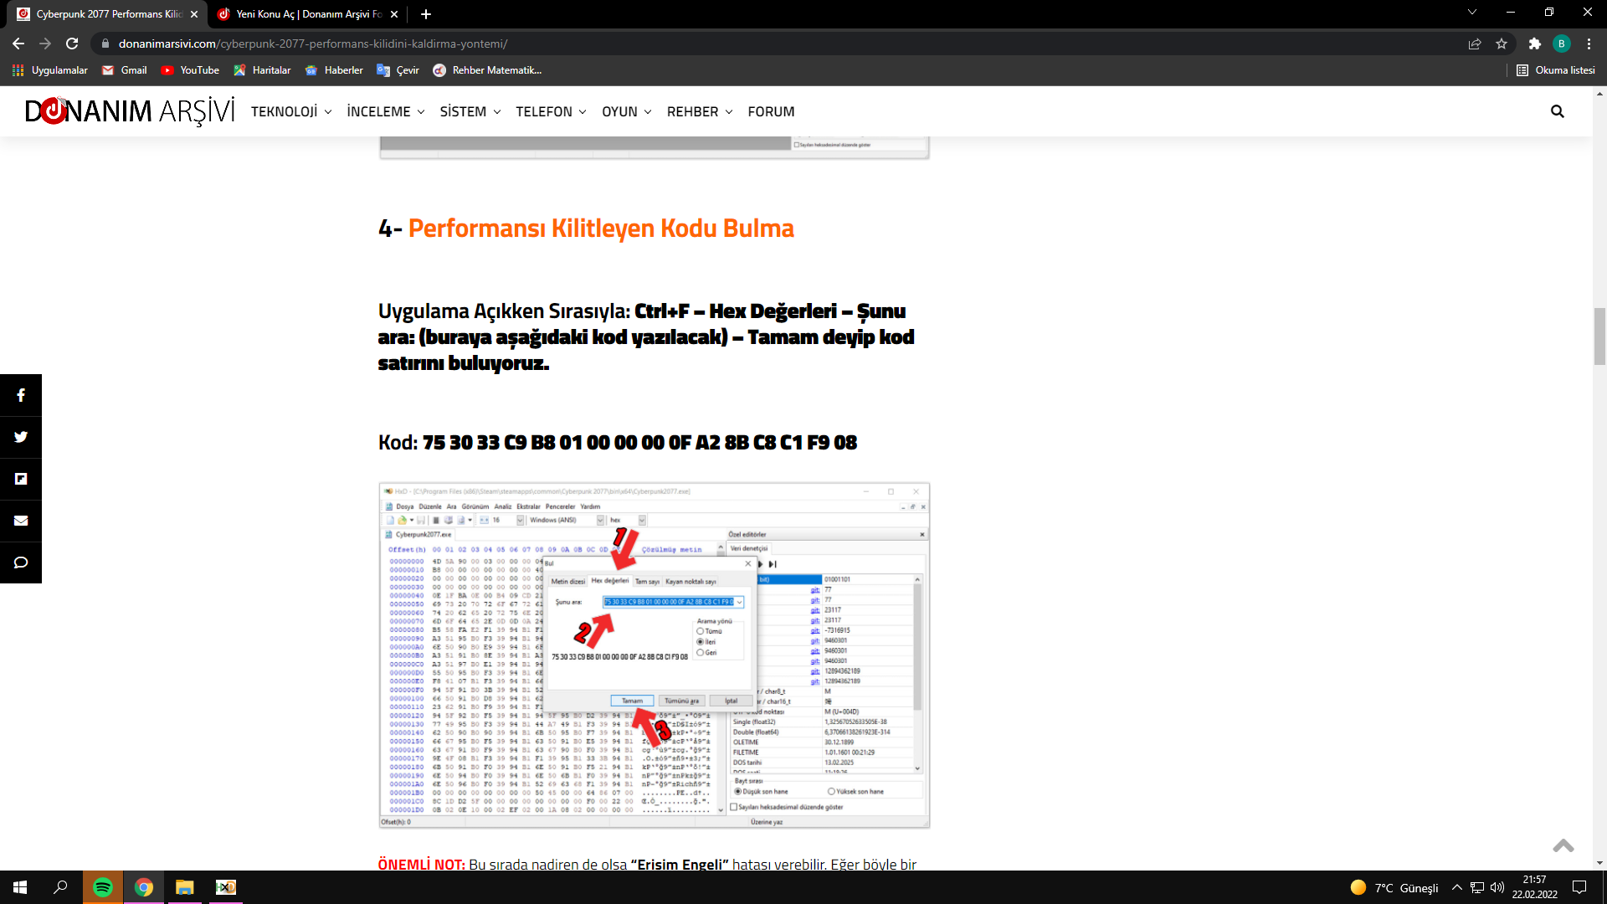Viewport: 1607px width, 904px height.
Task: Open Spotify from the taskbar
Action: tap(103, 887)
